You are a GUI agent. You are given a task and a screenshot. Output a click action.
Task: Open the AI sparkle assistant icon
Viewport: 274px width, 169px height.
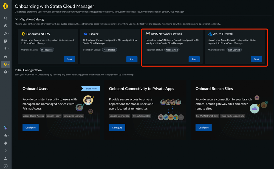[5, 128]
